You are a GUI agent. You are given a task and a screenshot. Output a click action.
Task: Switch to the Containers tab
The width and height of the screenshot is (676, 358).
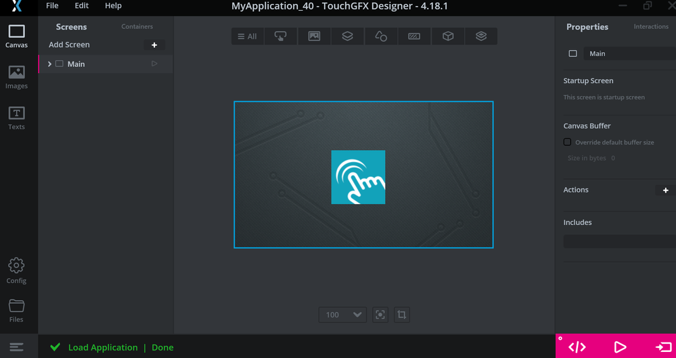tap(137, 26)
